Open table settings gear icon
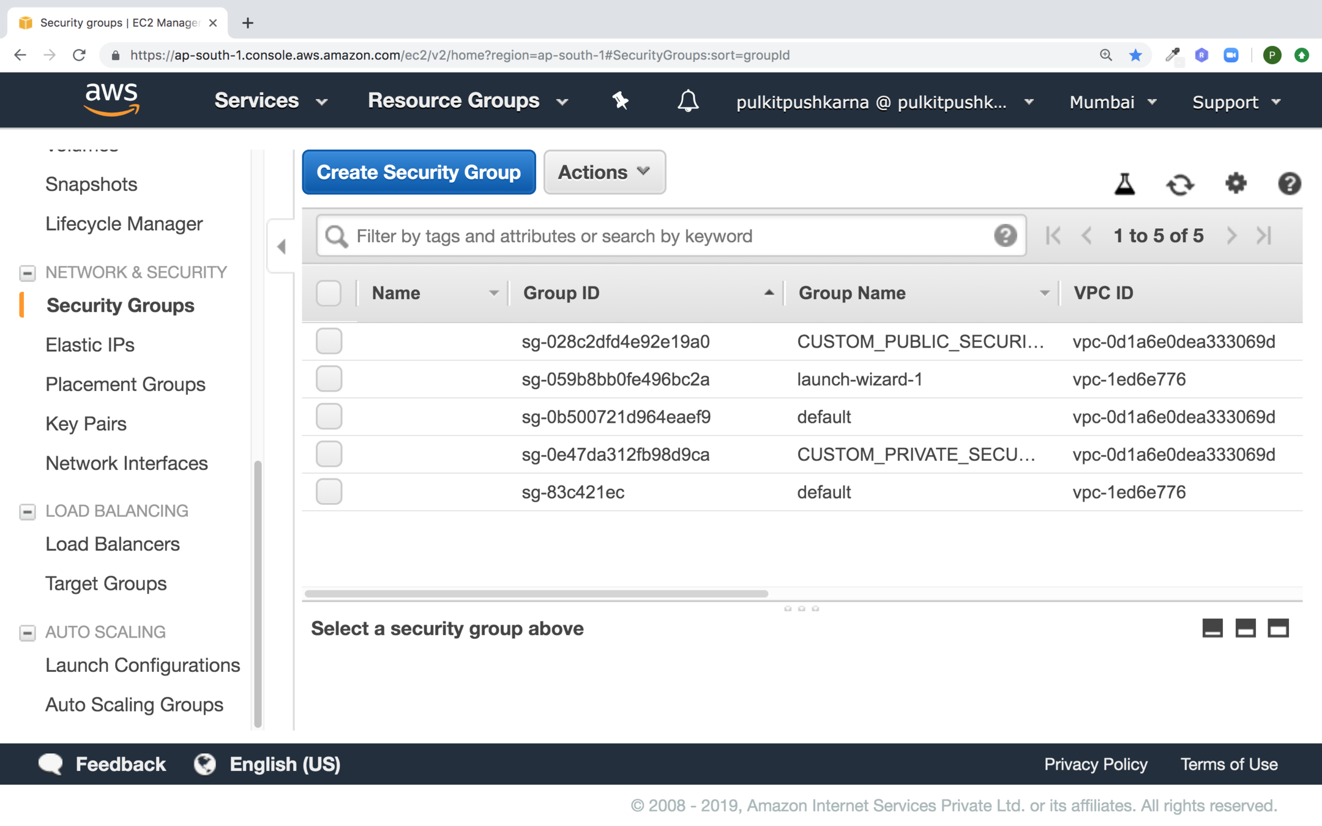This screenshot has width=1322, height=826. point(1236,183)
